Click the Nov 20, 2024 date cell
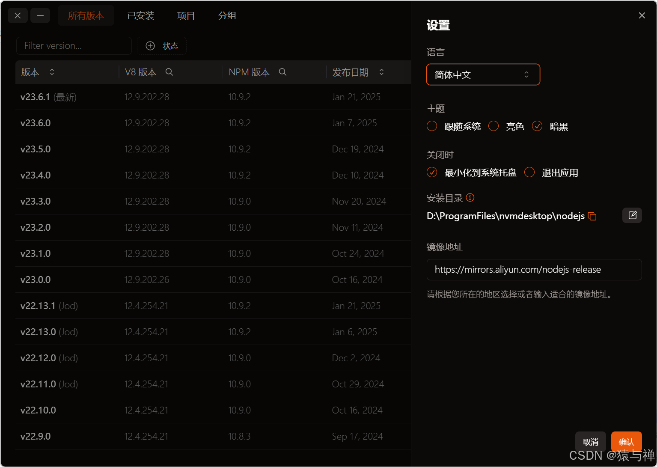 click(x=359, y=202)
